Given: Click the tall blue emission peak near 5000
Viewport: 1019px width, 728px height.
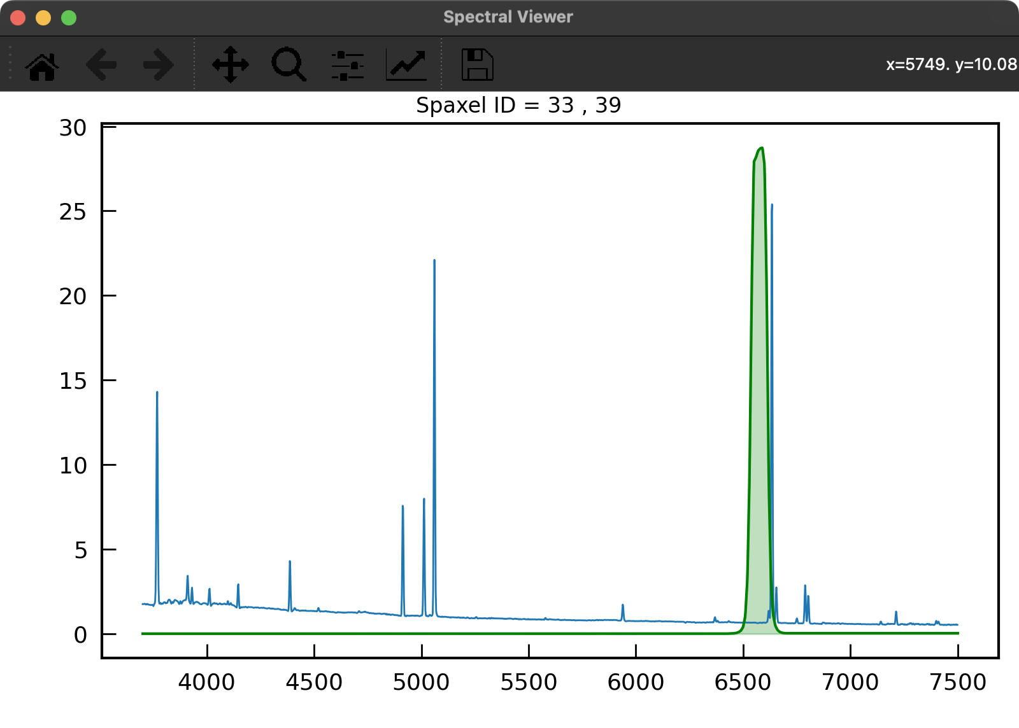Looking at the screenshot, I should (x=434, y=261).
